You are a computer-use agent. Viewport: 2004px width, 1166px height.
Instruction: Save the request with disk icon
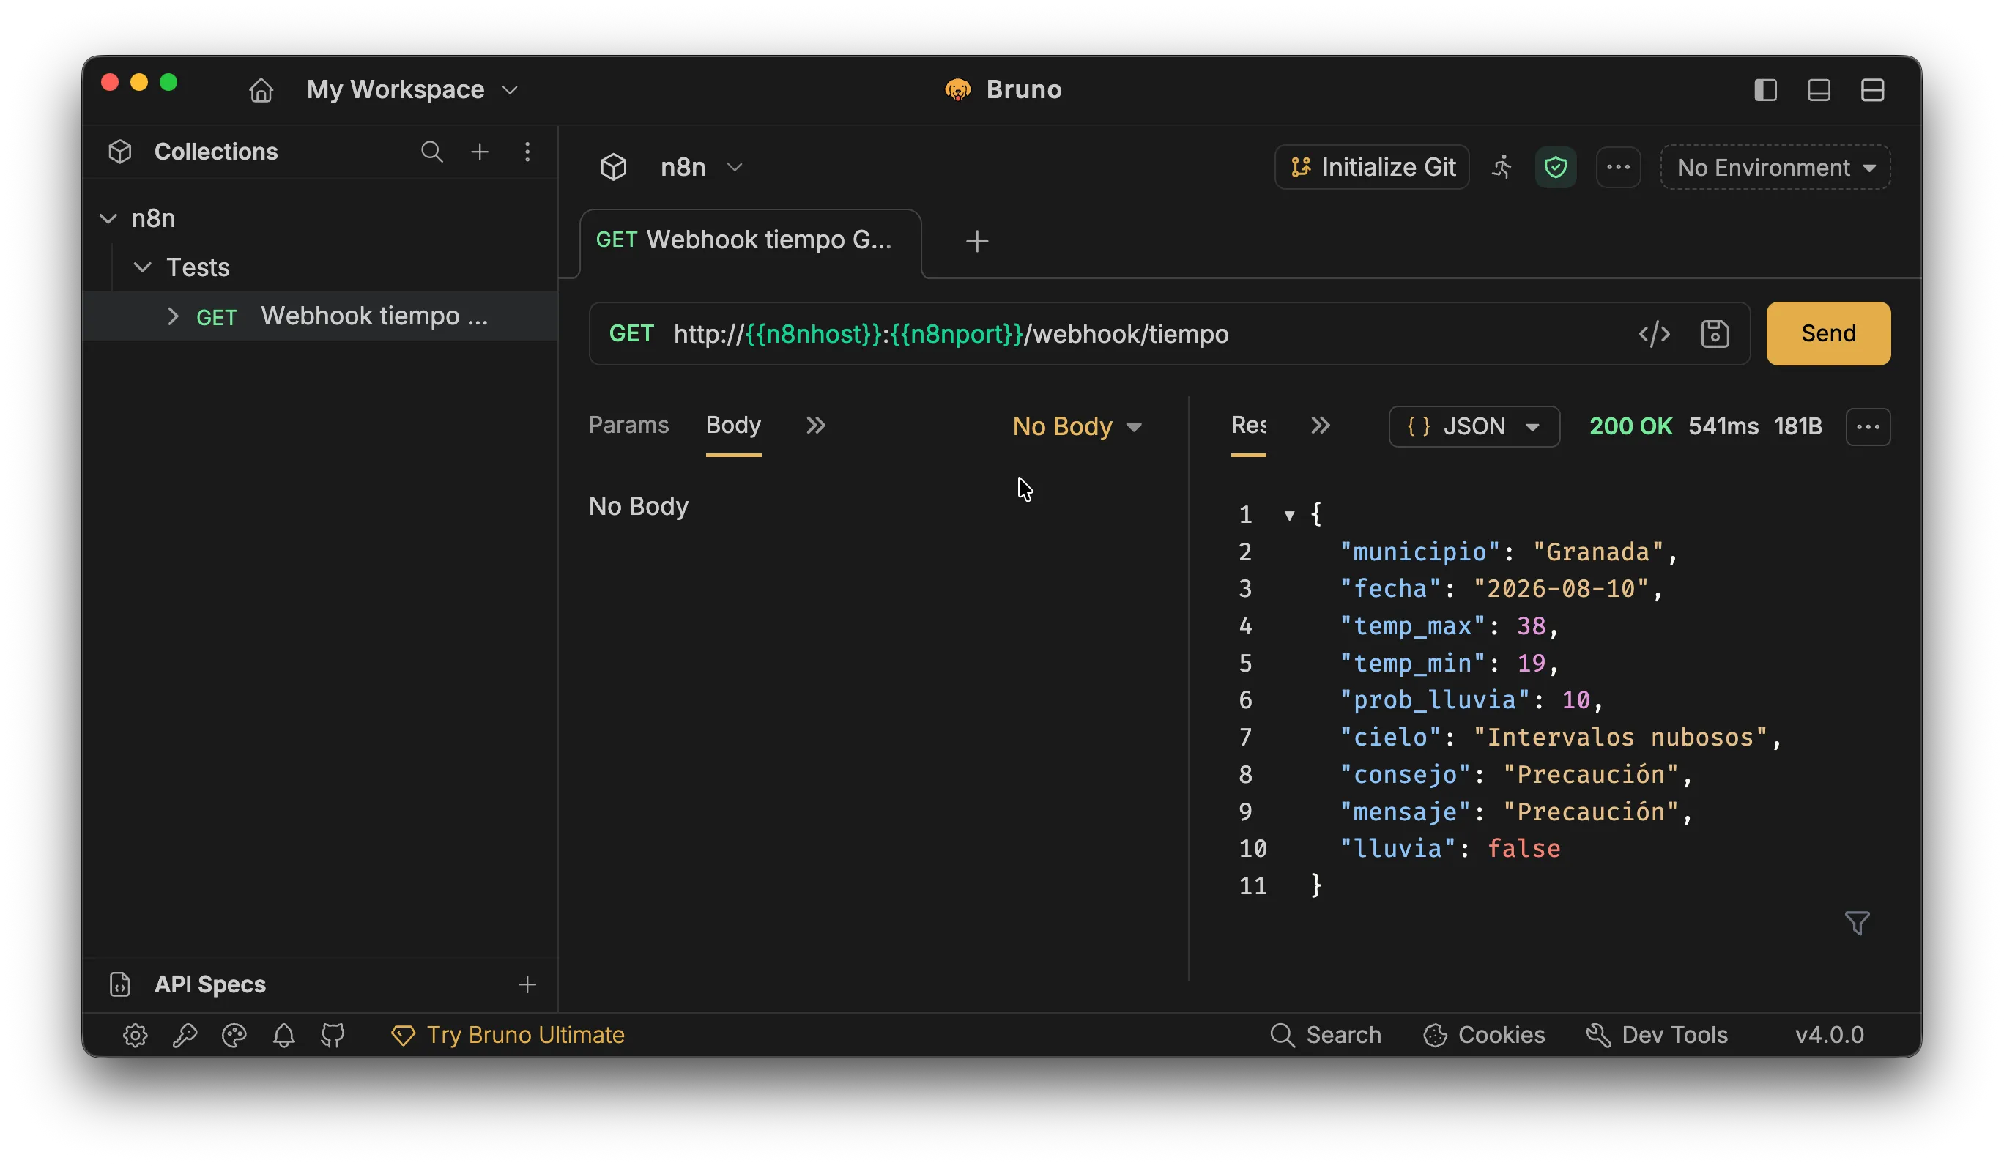pos(1715,334)
